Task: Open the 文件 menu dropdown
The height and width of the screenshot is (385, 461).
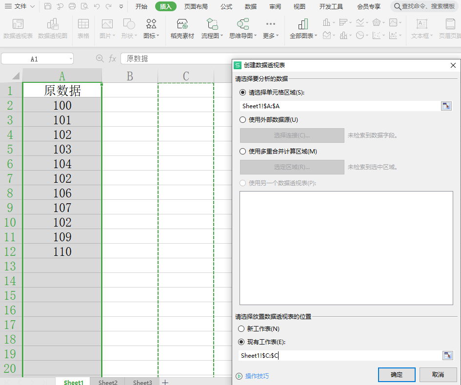Action: 20,6
